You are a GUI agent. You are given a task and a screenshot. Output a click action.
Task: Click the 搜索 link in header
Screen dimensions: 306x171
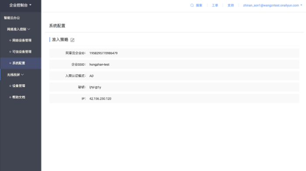(x=199, y=5)
